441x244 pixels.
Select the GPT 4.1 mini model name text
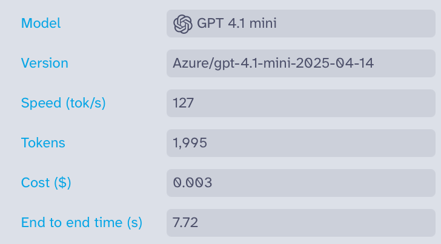coord(237,24)
